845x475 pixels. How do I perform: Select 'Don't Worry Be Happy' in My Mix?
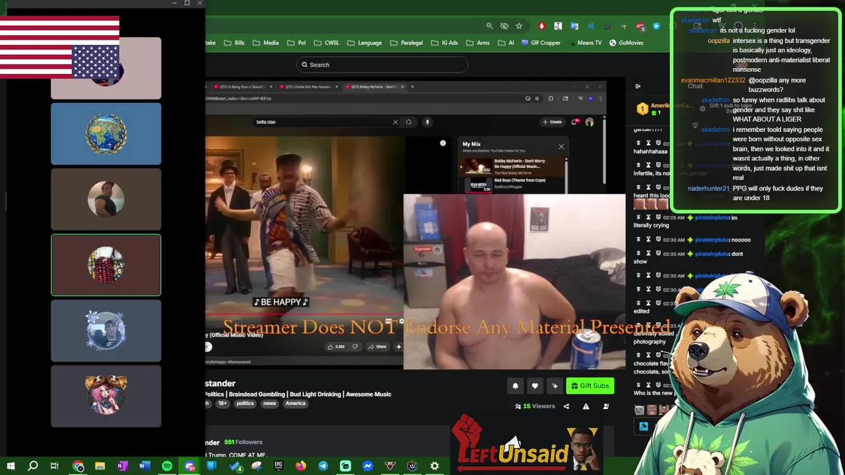[513, 166]
